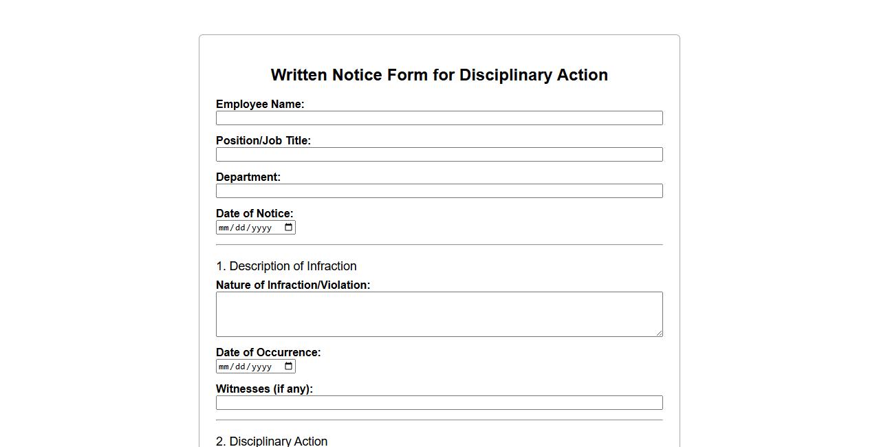Click the Date of Notice label
Screen dimensions: 879x447
pos(254,213)
